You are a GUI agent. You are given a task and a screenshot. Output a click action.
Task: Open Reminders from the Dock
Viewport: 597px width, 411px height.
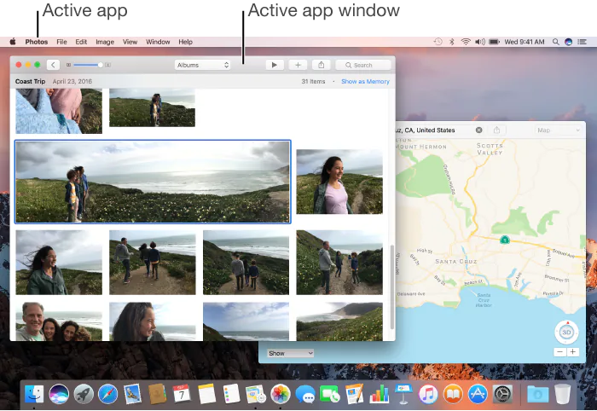[231, 393]
